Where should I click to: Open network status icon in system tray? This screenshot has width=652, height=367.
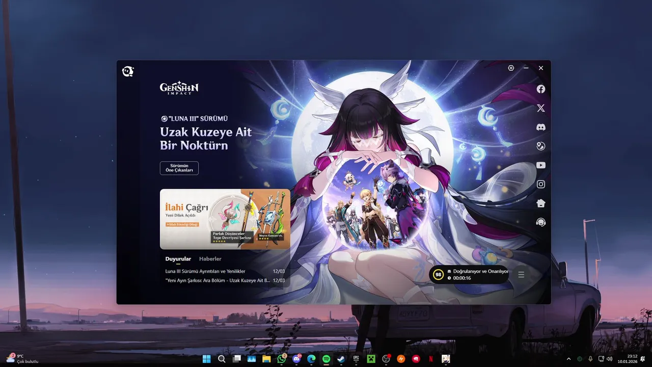(x=601, y=359)
